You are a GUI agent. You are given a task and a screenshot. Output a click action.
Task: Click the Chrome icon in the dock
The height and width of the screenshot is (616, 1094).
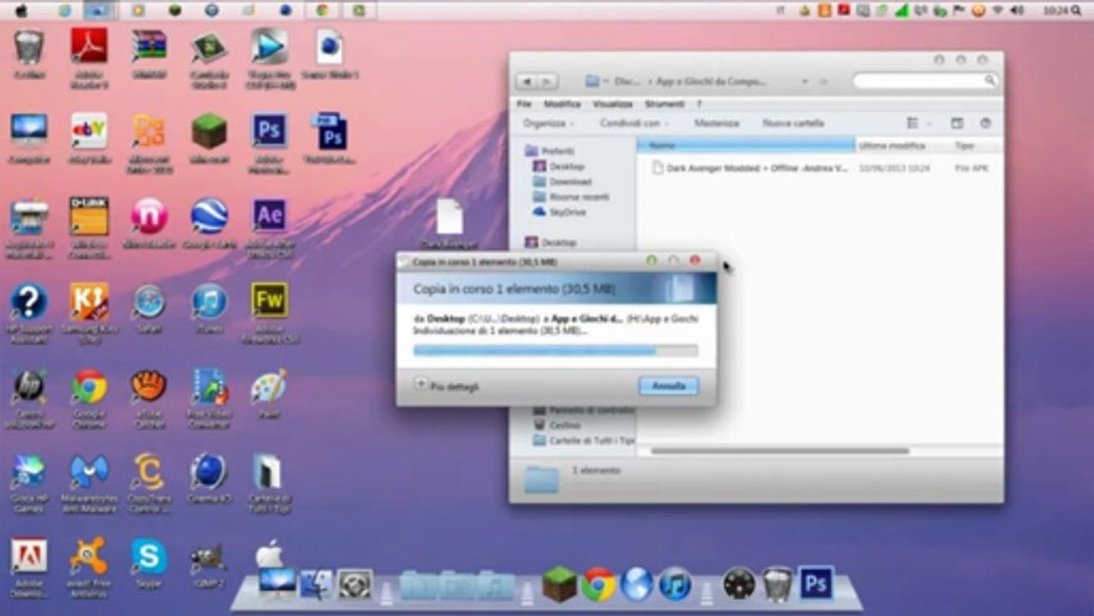point(599,584)
